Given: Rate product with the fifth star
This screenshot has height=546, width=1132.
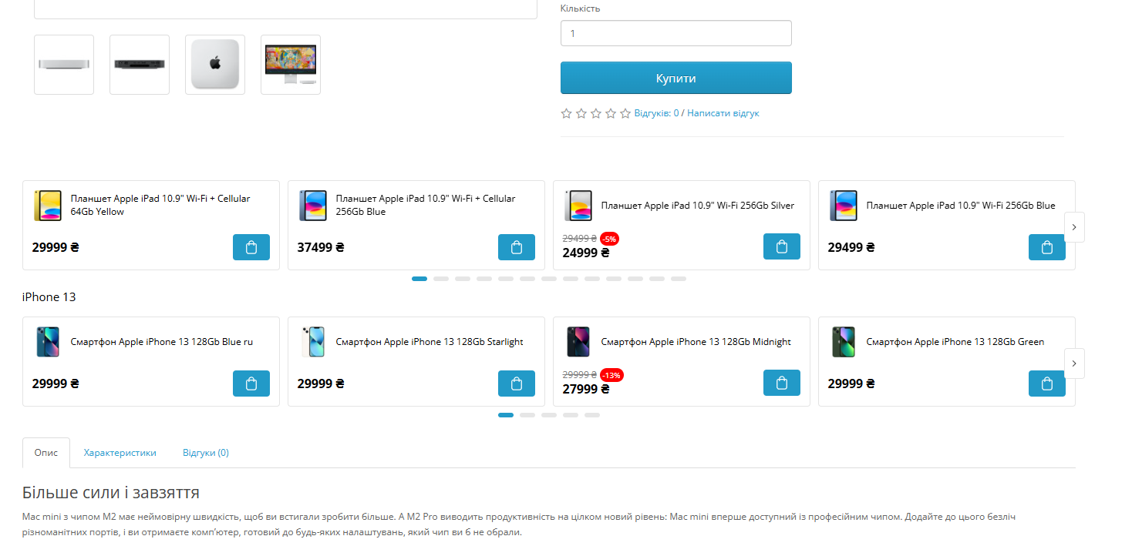Looking at the screenshot, I should (625, 113).
